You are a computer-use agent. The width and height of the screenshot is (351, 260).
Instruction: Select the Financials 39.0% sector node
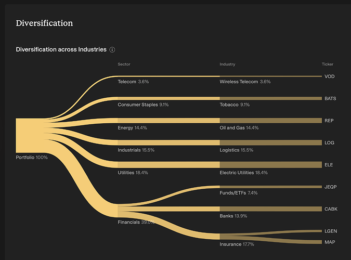click(x=136, y=222)
